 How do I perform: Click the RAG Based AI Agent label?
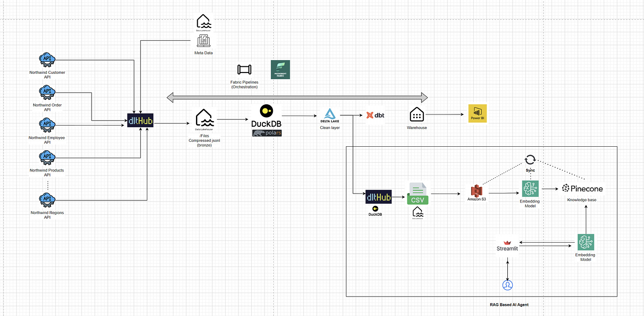509,305
